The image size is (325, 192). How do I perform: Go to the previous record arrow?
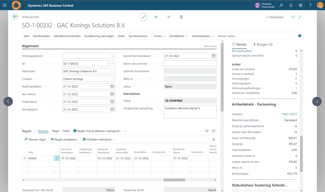coord(8,102)
